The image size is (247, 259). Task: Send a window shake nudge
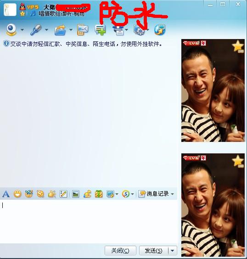coord(40,194)
